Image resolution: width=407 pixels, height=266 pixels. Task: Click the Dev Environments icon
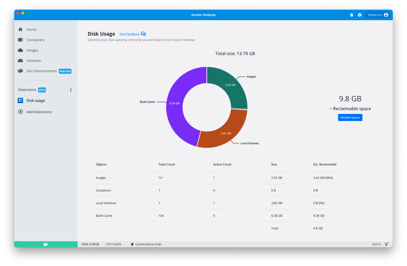21,71
